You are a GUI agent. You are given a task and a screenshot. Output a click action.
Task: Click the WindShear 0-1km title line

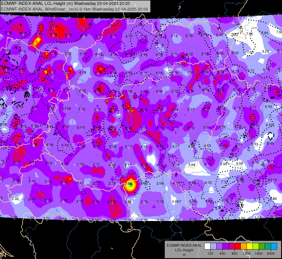74,9
